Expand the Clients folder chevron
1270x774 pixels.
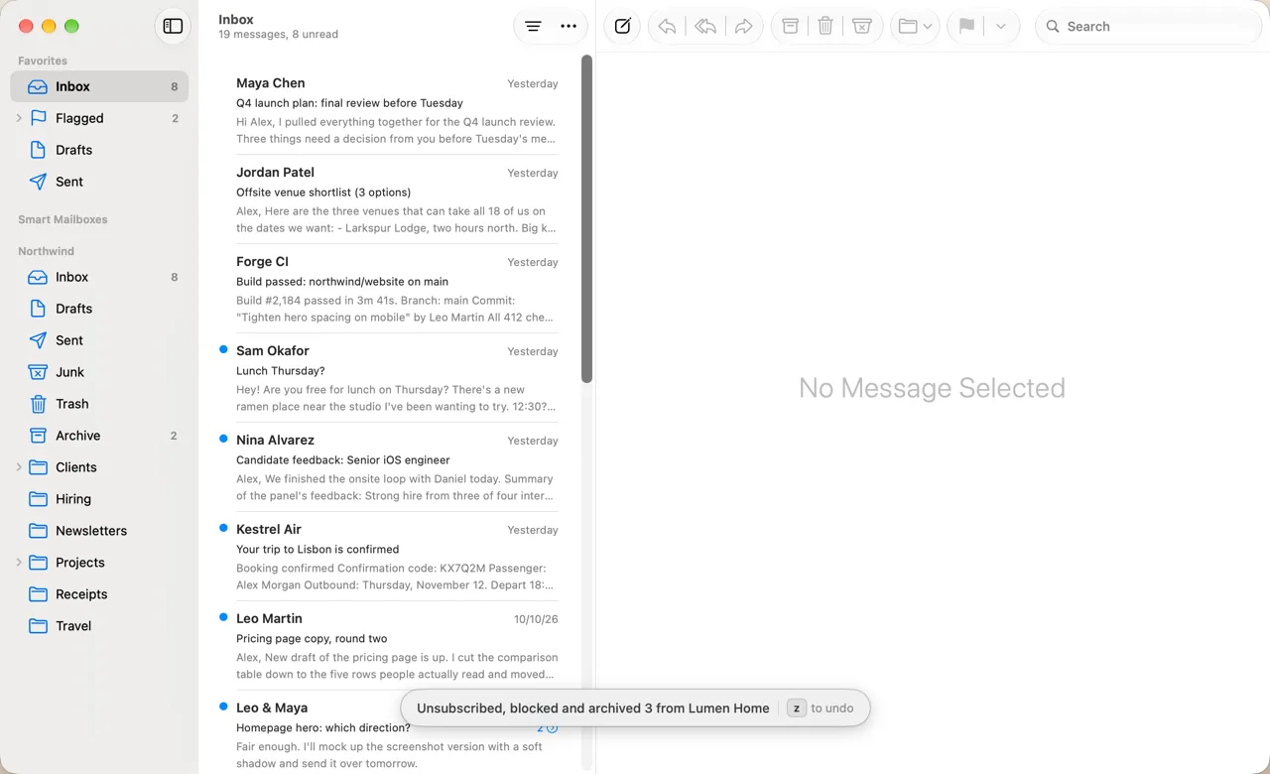click(x=19, y=467)
